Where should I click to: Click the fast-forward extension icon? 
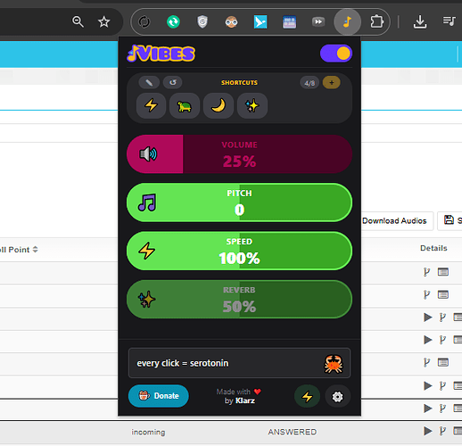click(318, 21)
